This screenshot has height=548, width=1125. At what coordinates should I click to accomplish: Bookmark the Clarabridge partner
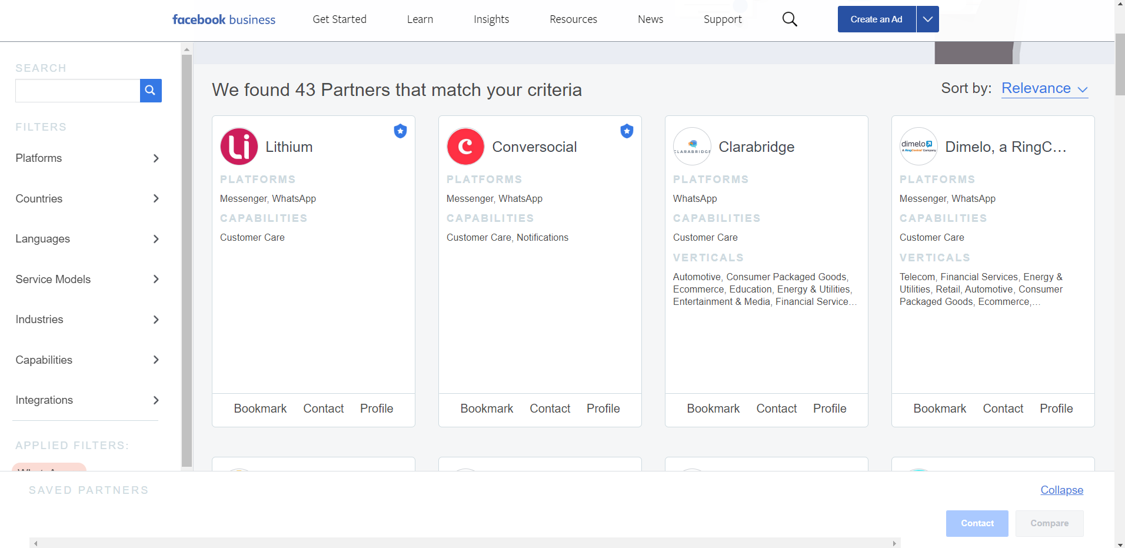[x=713, y=408]
